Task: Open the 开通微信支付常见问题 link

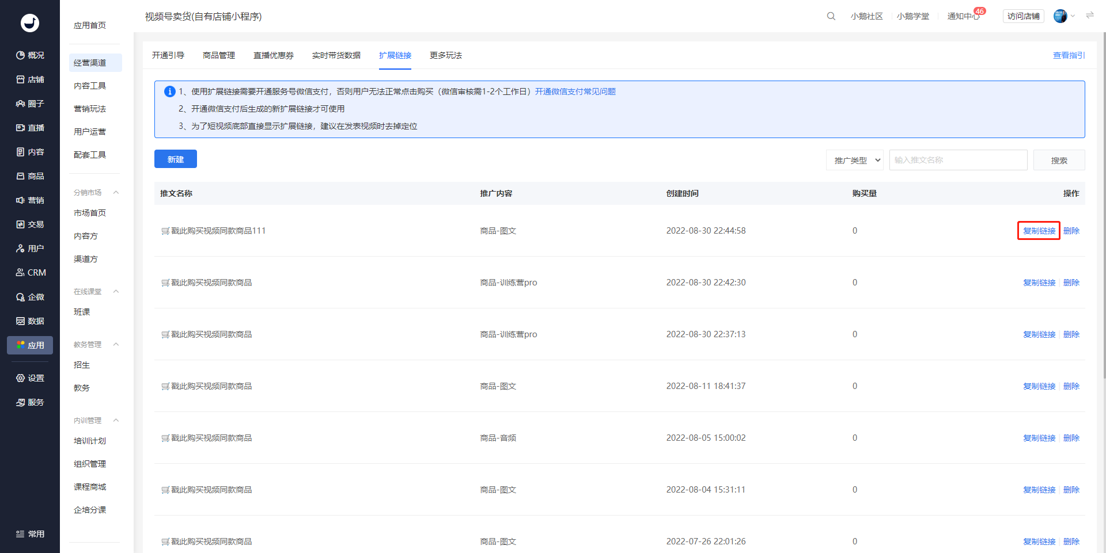Action: (x=575, y=91)
